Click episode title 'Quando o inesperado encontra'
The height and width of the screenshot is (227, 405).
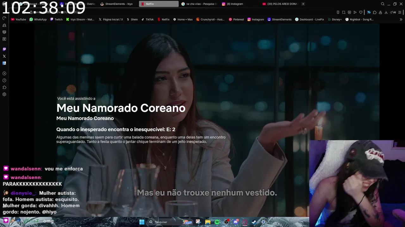[116, 129]
